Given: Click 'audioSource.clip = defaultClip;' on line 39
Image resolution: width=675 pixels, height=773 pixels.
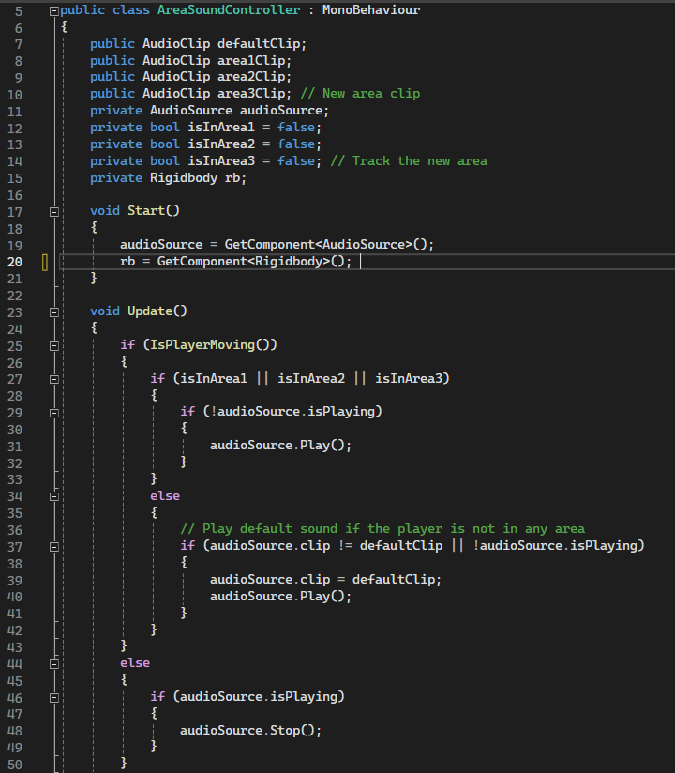Looking at the screenshot, I should (x=325, y=580).
